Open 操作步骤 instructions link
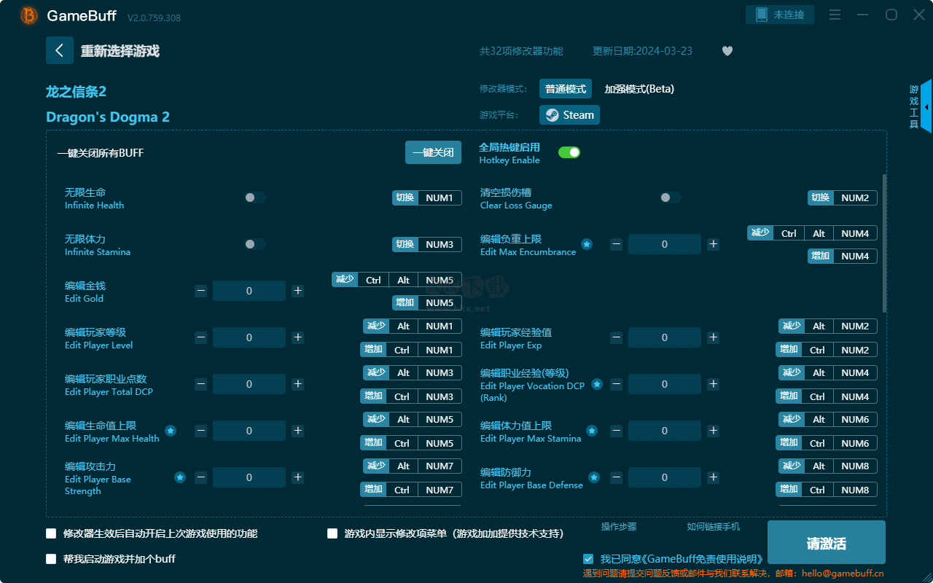933x583 pixels. 619,527
